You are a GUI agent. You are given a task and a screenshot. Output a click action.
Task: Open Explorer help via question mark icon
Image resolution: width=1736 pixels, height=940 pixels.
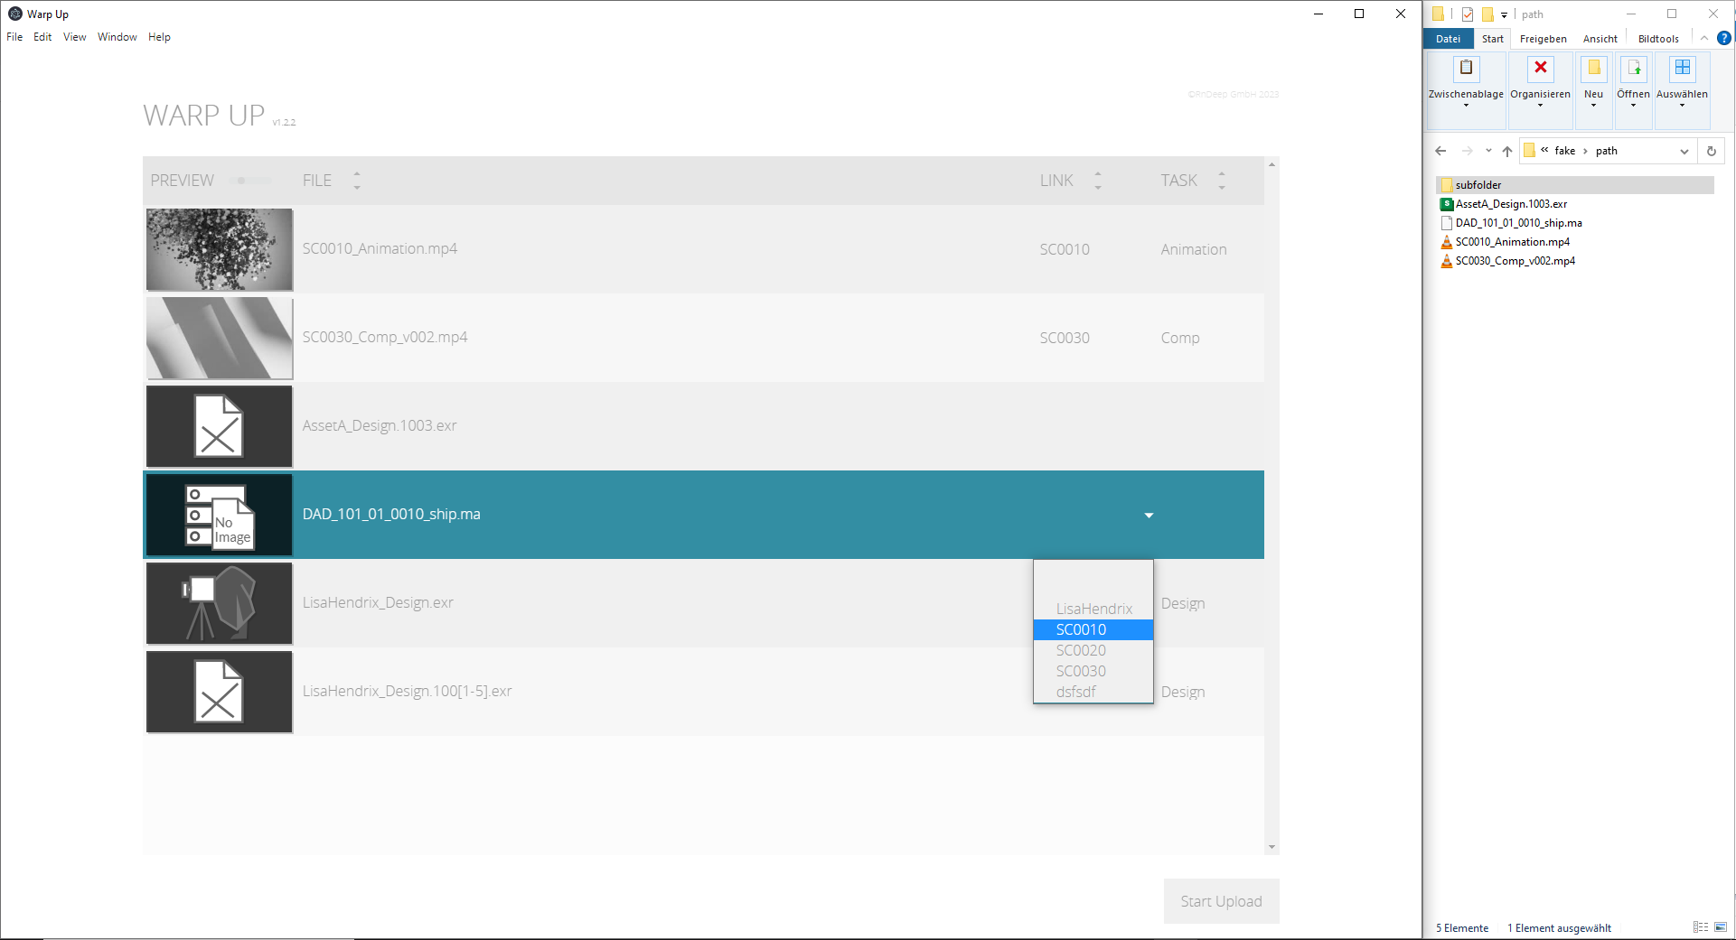tap(1723, 38)
